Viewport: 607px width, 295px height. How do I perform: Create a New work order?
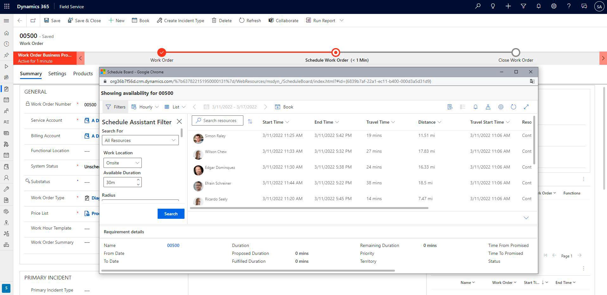[116, 21]
